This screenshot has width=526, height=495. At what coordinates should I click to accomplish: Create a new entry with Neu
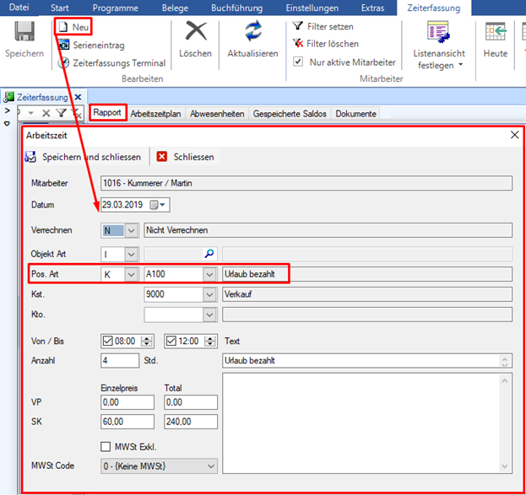[x=73, y=27]
